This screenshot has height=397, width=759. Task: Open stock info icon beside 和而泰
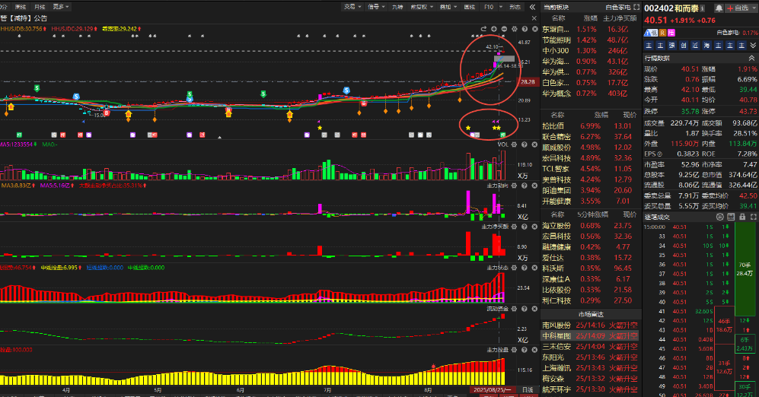coord(703,8)
